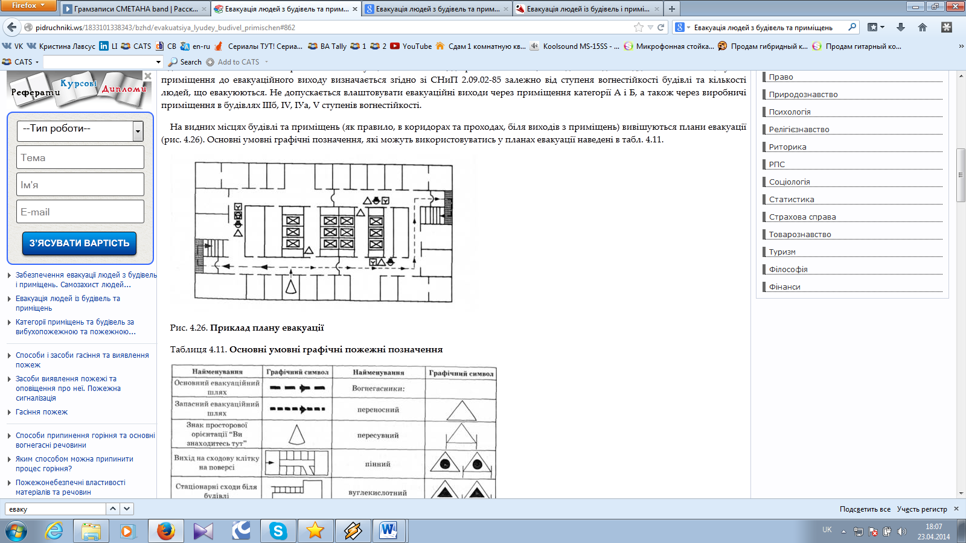Open Гасіння пожеж sidebar link

42,412
